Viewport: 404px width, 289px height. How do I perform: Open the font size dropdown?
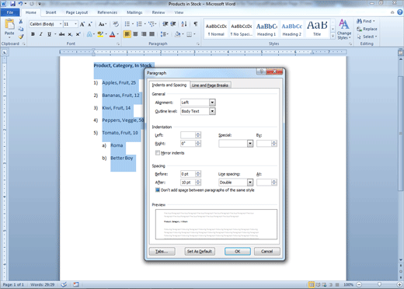75,24
